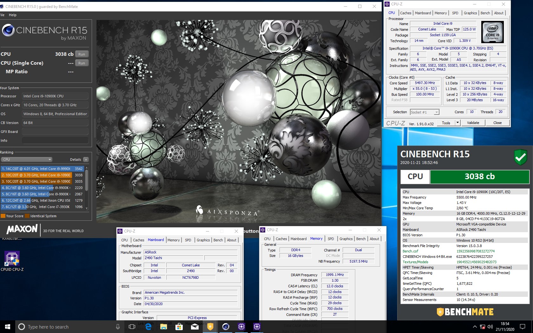Switch to the BenchMate taskbar icon
Screen dimensions: 533x333
210,327
